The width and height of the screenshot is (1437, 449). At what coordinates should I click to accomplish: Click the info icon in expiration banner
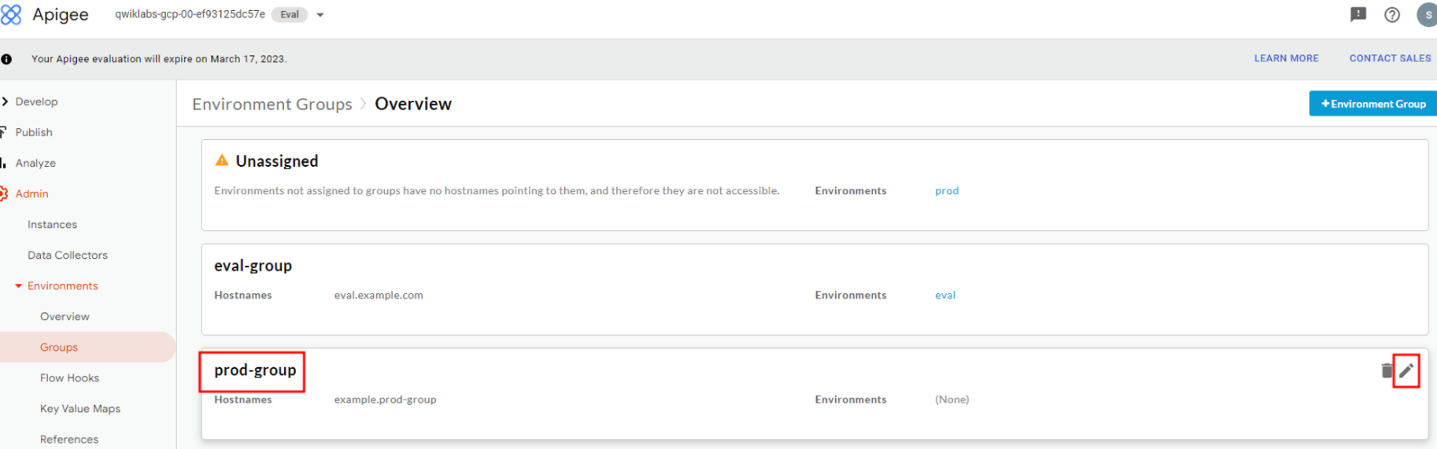click(x=6, y=59)
